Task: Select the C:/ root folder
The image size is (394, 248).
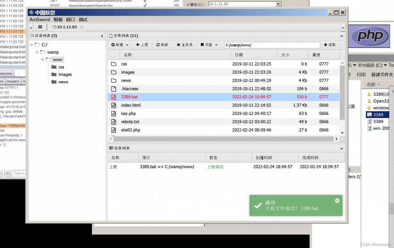Action: [x=44, y=45]
